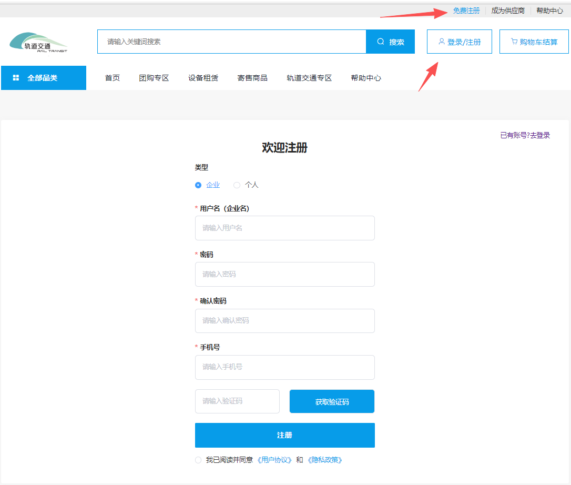Click the 免费注册 link at top
The width and height of the screenshot is (571, 485).
[x=466, y=11]
